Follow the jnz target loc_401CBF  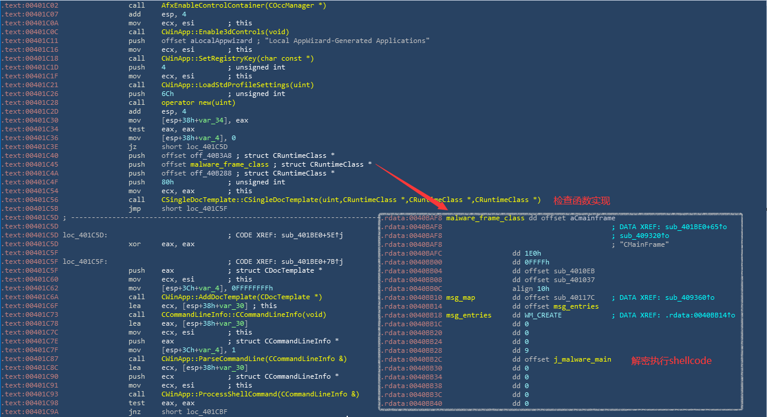[196, 412]
